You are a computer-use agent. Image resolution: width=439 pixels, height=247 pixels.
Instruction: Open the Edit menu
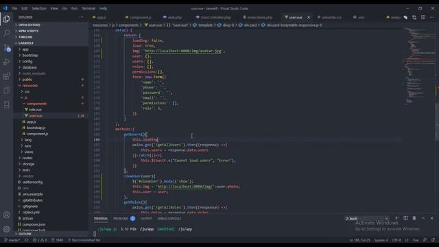point(25,8)
